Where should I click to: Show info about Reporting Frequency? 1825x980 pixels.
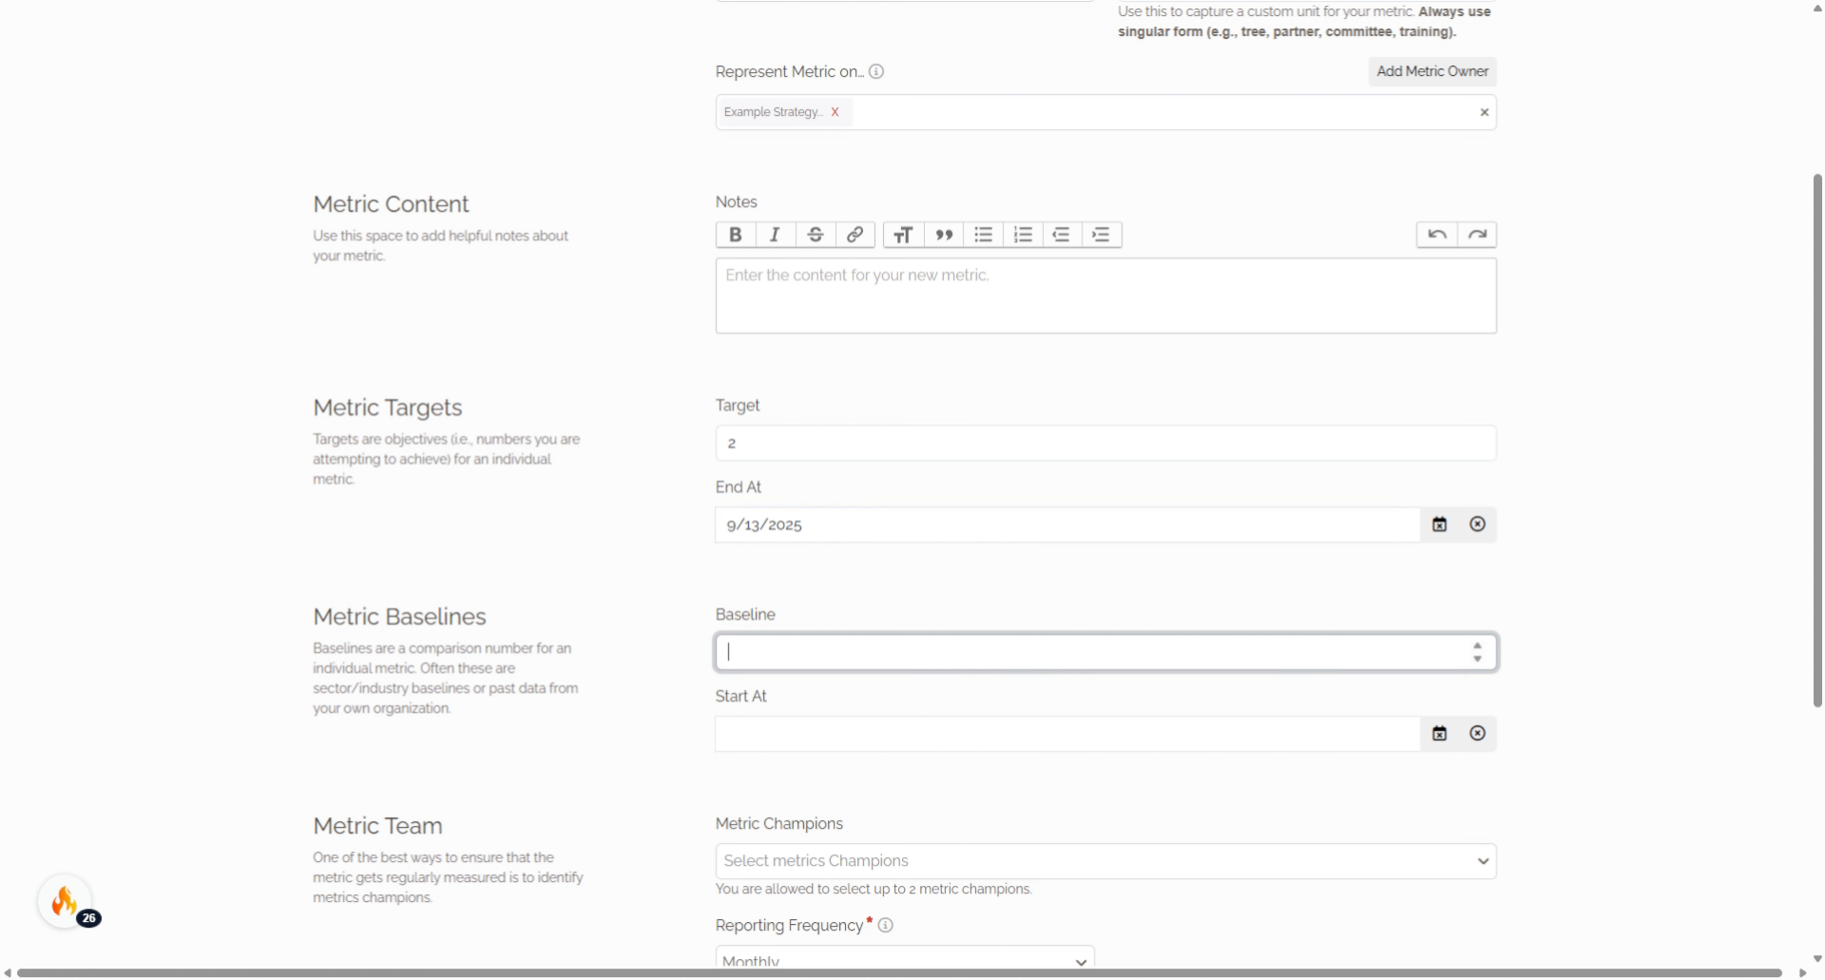(x=885, y=925)
